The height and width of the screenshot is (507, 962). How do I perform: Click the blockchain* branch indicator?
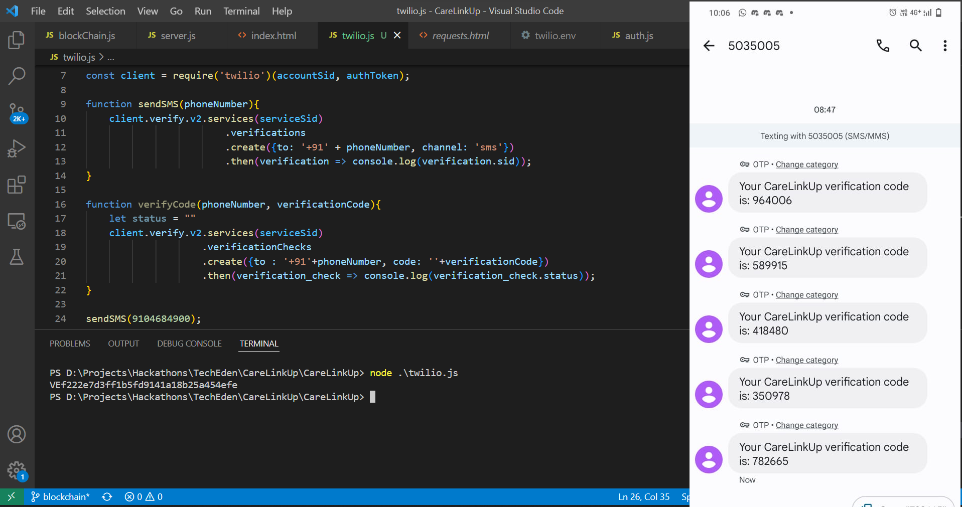60,497
